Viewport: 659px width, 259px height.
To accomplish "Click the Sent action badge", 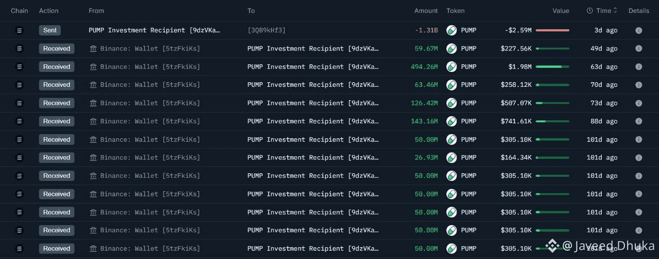I will (50, 30).
